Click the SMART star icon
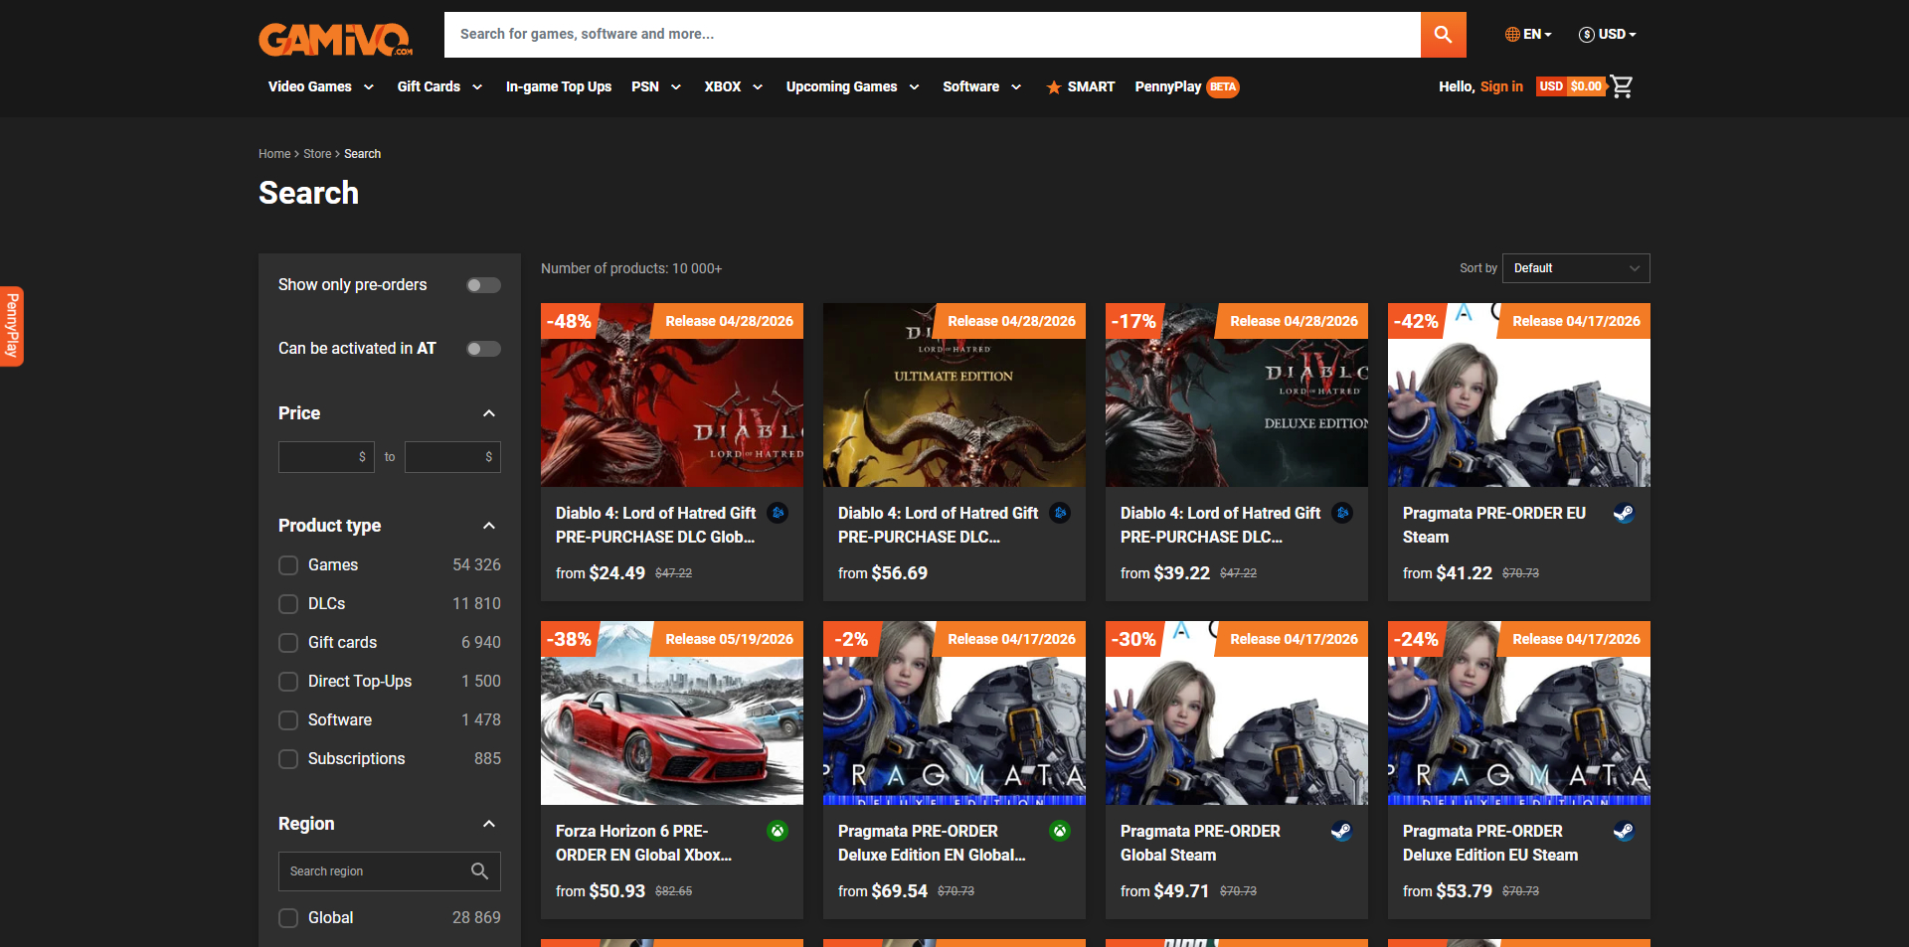Image resolution: width=1909 pixels, height=947 pixels. [x=1054, y=87]
